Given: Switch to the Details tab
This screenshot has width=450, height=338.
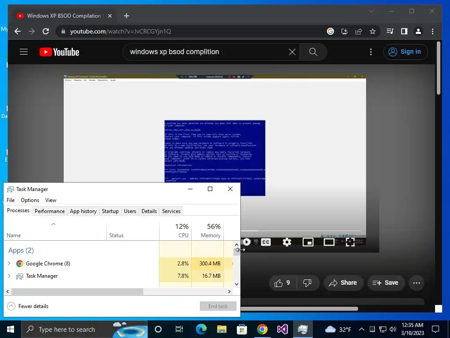Looking at the screenshot, I should click(x=149, y=211).
